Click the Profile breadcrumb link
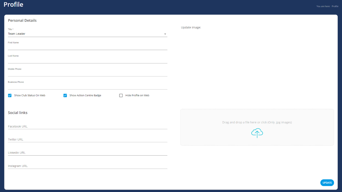 (x=335, y=6)
